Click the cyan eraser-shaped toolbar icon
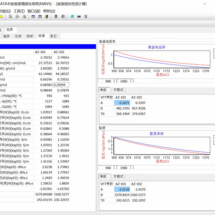Viewport: 215px width, 215px height. (72, 17)
